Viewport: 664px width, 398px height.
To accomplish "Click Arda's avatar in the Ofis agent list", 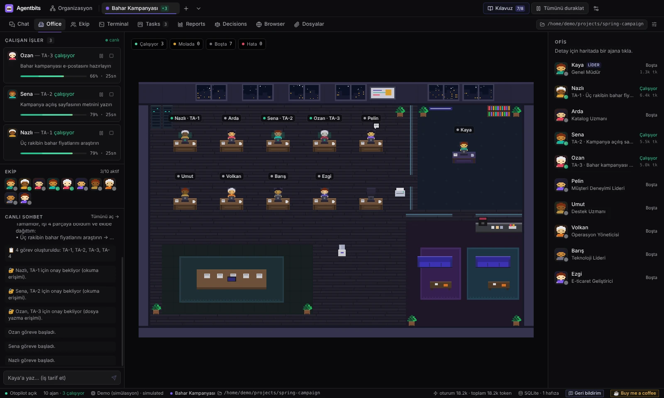I will pos(561,115).
